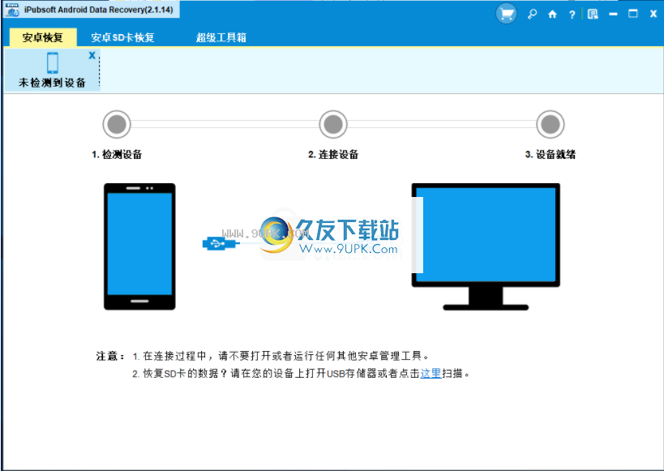Click the iPubsoft app logo in title bar
The image size is (664, 471).
(x=12, y=10)
